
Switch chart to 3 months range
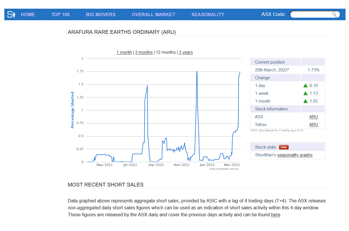144,52
